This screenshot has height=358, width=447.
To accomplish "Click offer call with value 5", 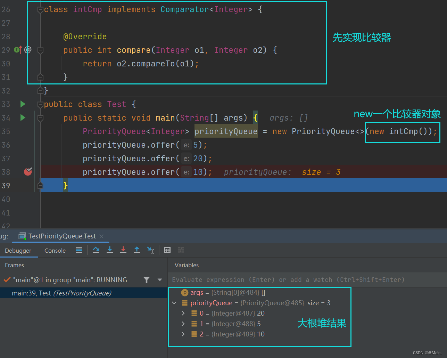I will pos(145,145).
